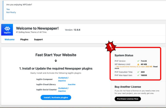
Task: Click Purchase License Now button
Action: [128, 99]
